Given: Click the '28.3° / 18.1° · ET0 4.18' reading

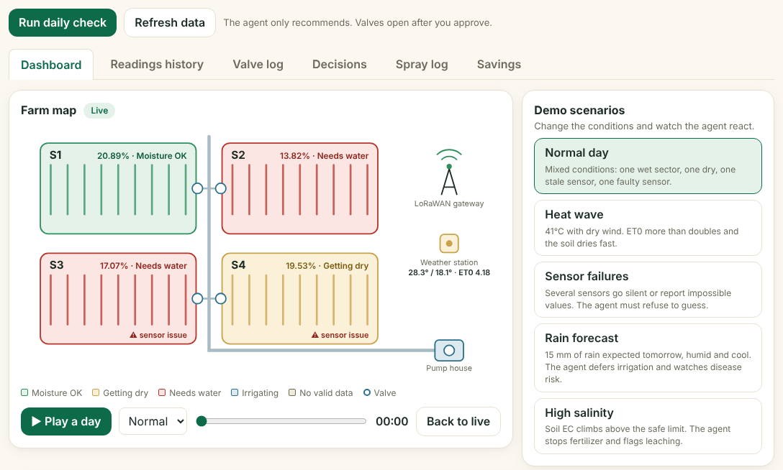Looking at the screenshot, I should pos(449,272).
